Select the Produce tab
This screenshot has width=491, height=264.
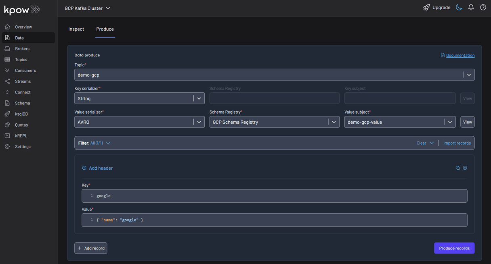tap(105, 29)
